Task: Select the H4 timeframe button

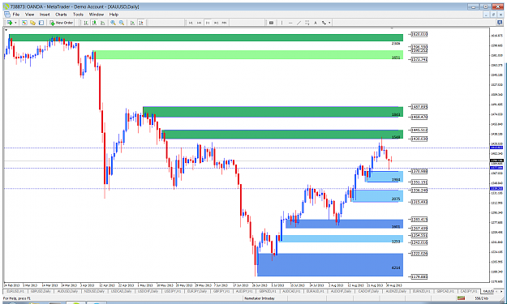Action: coord(200,23)
